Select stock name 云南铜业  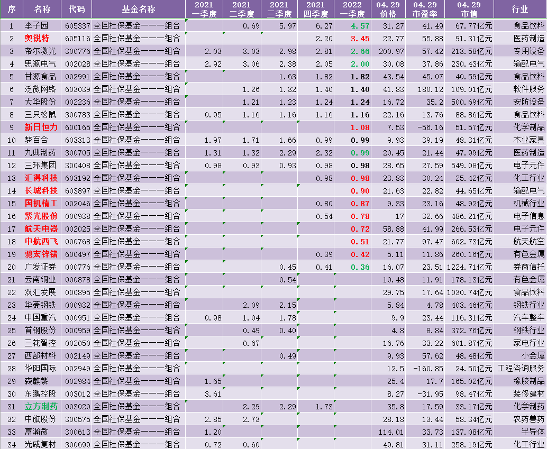click(x=40, y=279)
